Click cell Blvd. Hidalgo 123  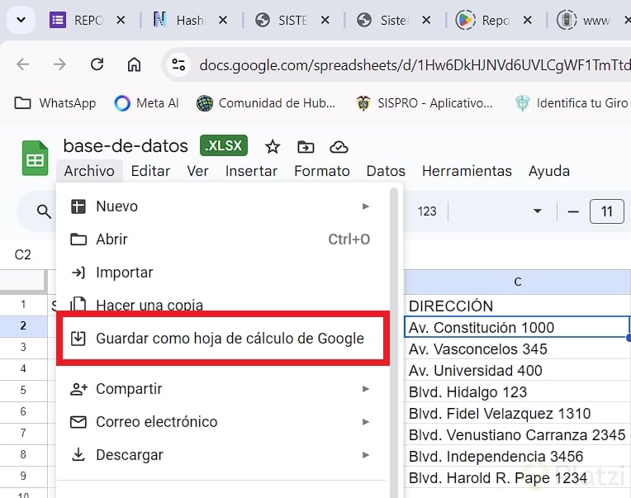tap(518, 391)
